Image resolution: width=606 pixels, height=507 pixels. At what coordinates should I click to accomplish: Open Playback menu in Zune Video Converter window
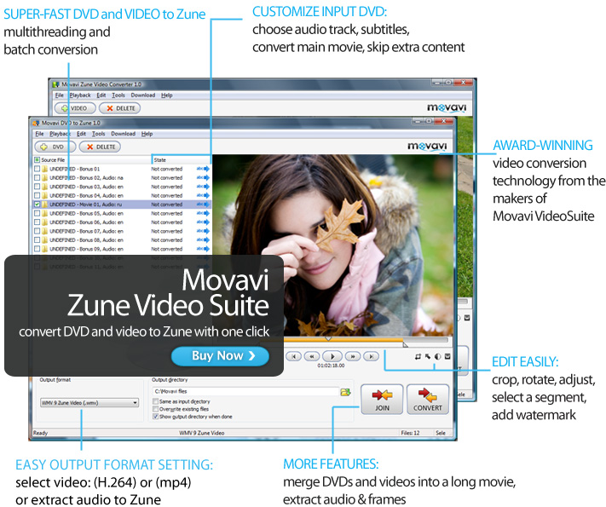coord(80,95)
